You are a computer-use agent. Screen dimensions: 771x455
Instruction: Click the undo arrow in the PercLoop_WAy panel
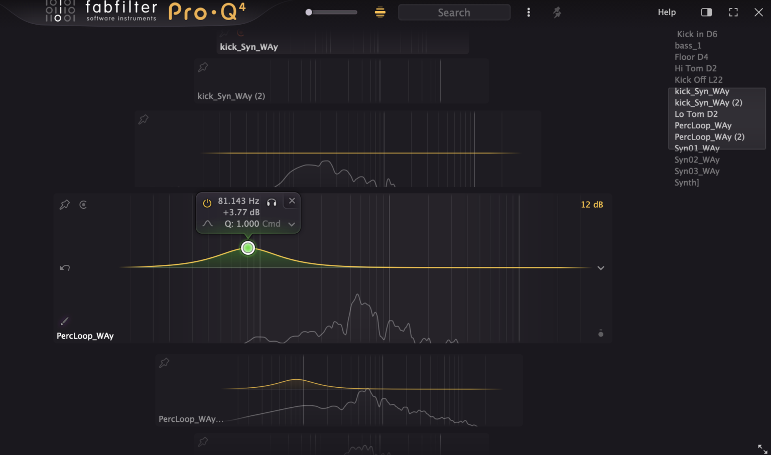(64, 268)
